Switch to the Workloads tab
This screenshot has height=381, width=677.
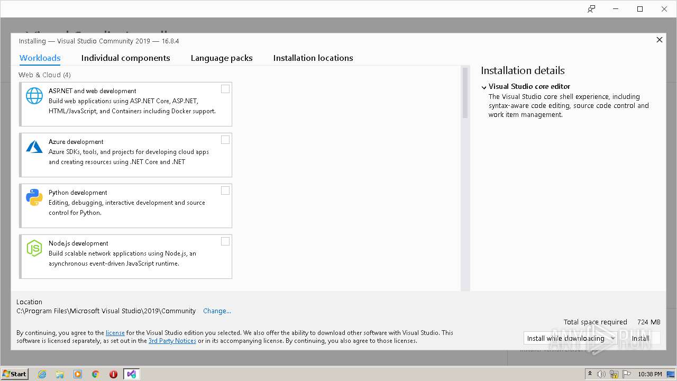[40, 58]
